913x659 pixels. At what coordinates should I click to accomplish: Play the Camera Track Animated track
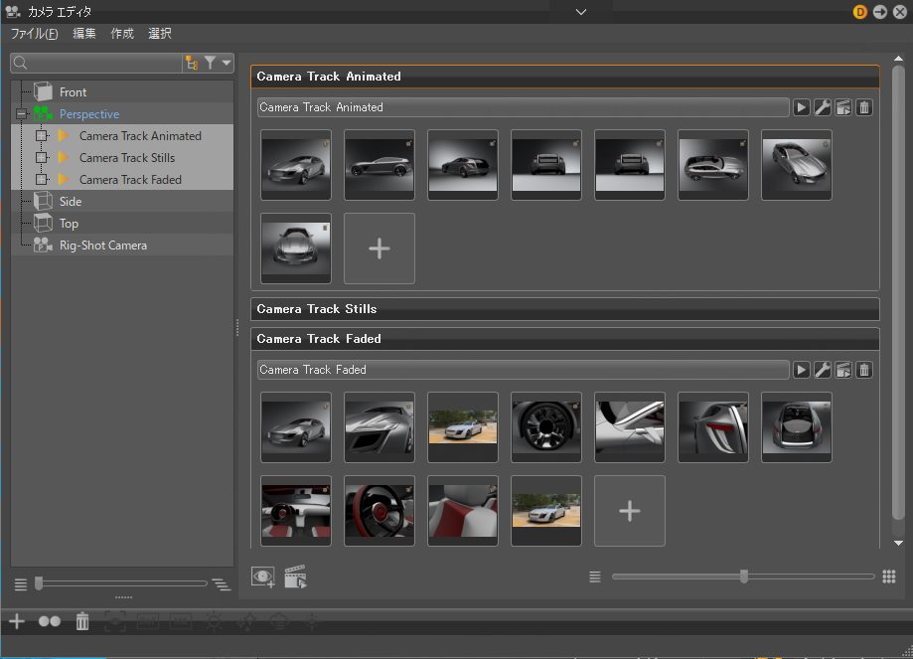(x=802, y=107)
